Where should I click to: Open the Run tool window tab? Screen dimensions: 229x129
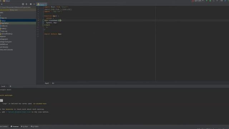pos(25,126)
